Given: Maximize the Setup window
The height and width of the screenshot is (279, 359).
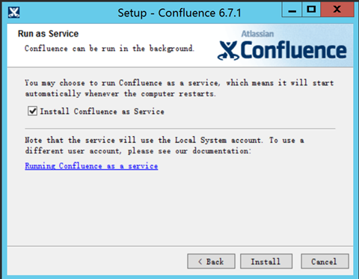Looking at the screenshot, I should 311,10.
